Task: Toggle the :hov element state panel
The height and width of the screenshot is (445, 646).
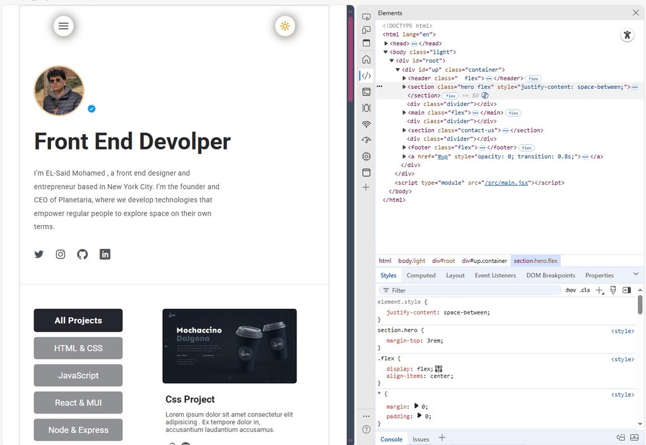Action: 570,291
